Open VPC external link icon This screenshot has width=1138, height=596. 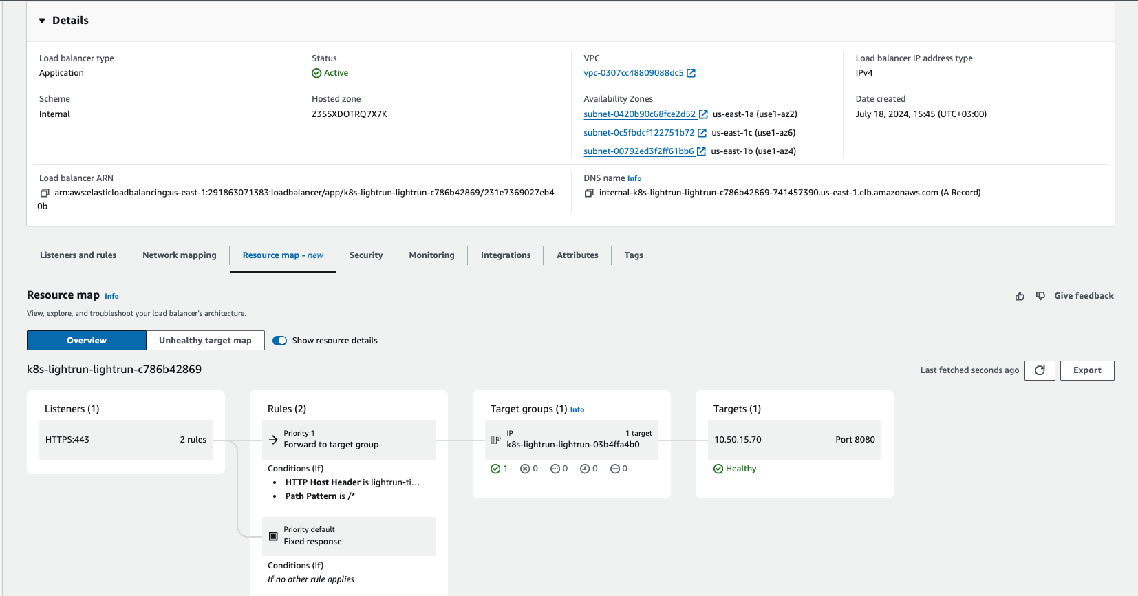pyautogui.click(x=691, y=73)
